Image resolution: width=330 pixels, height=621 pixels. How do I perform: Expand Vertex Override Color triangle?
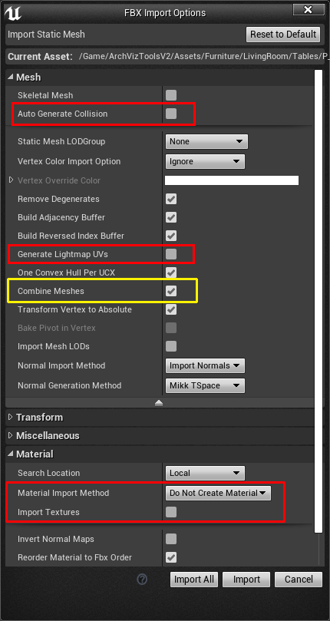(x=11, y=180)
